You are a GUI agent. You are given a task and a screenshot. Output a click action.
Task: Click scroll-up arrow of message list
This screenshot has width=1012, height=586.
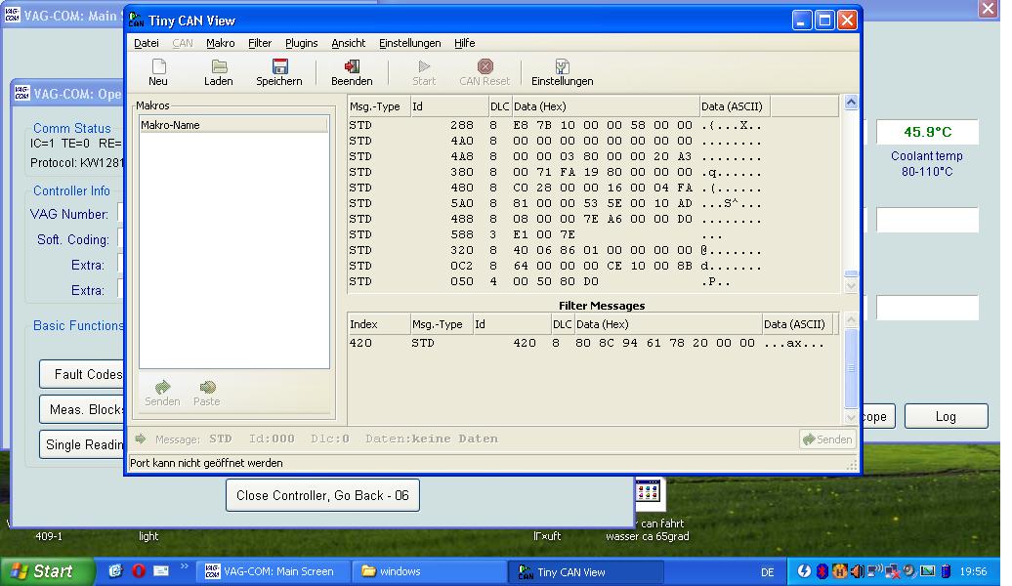(x=851, y=102)
